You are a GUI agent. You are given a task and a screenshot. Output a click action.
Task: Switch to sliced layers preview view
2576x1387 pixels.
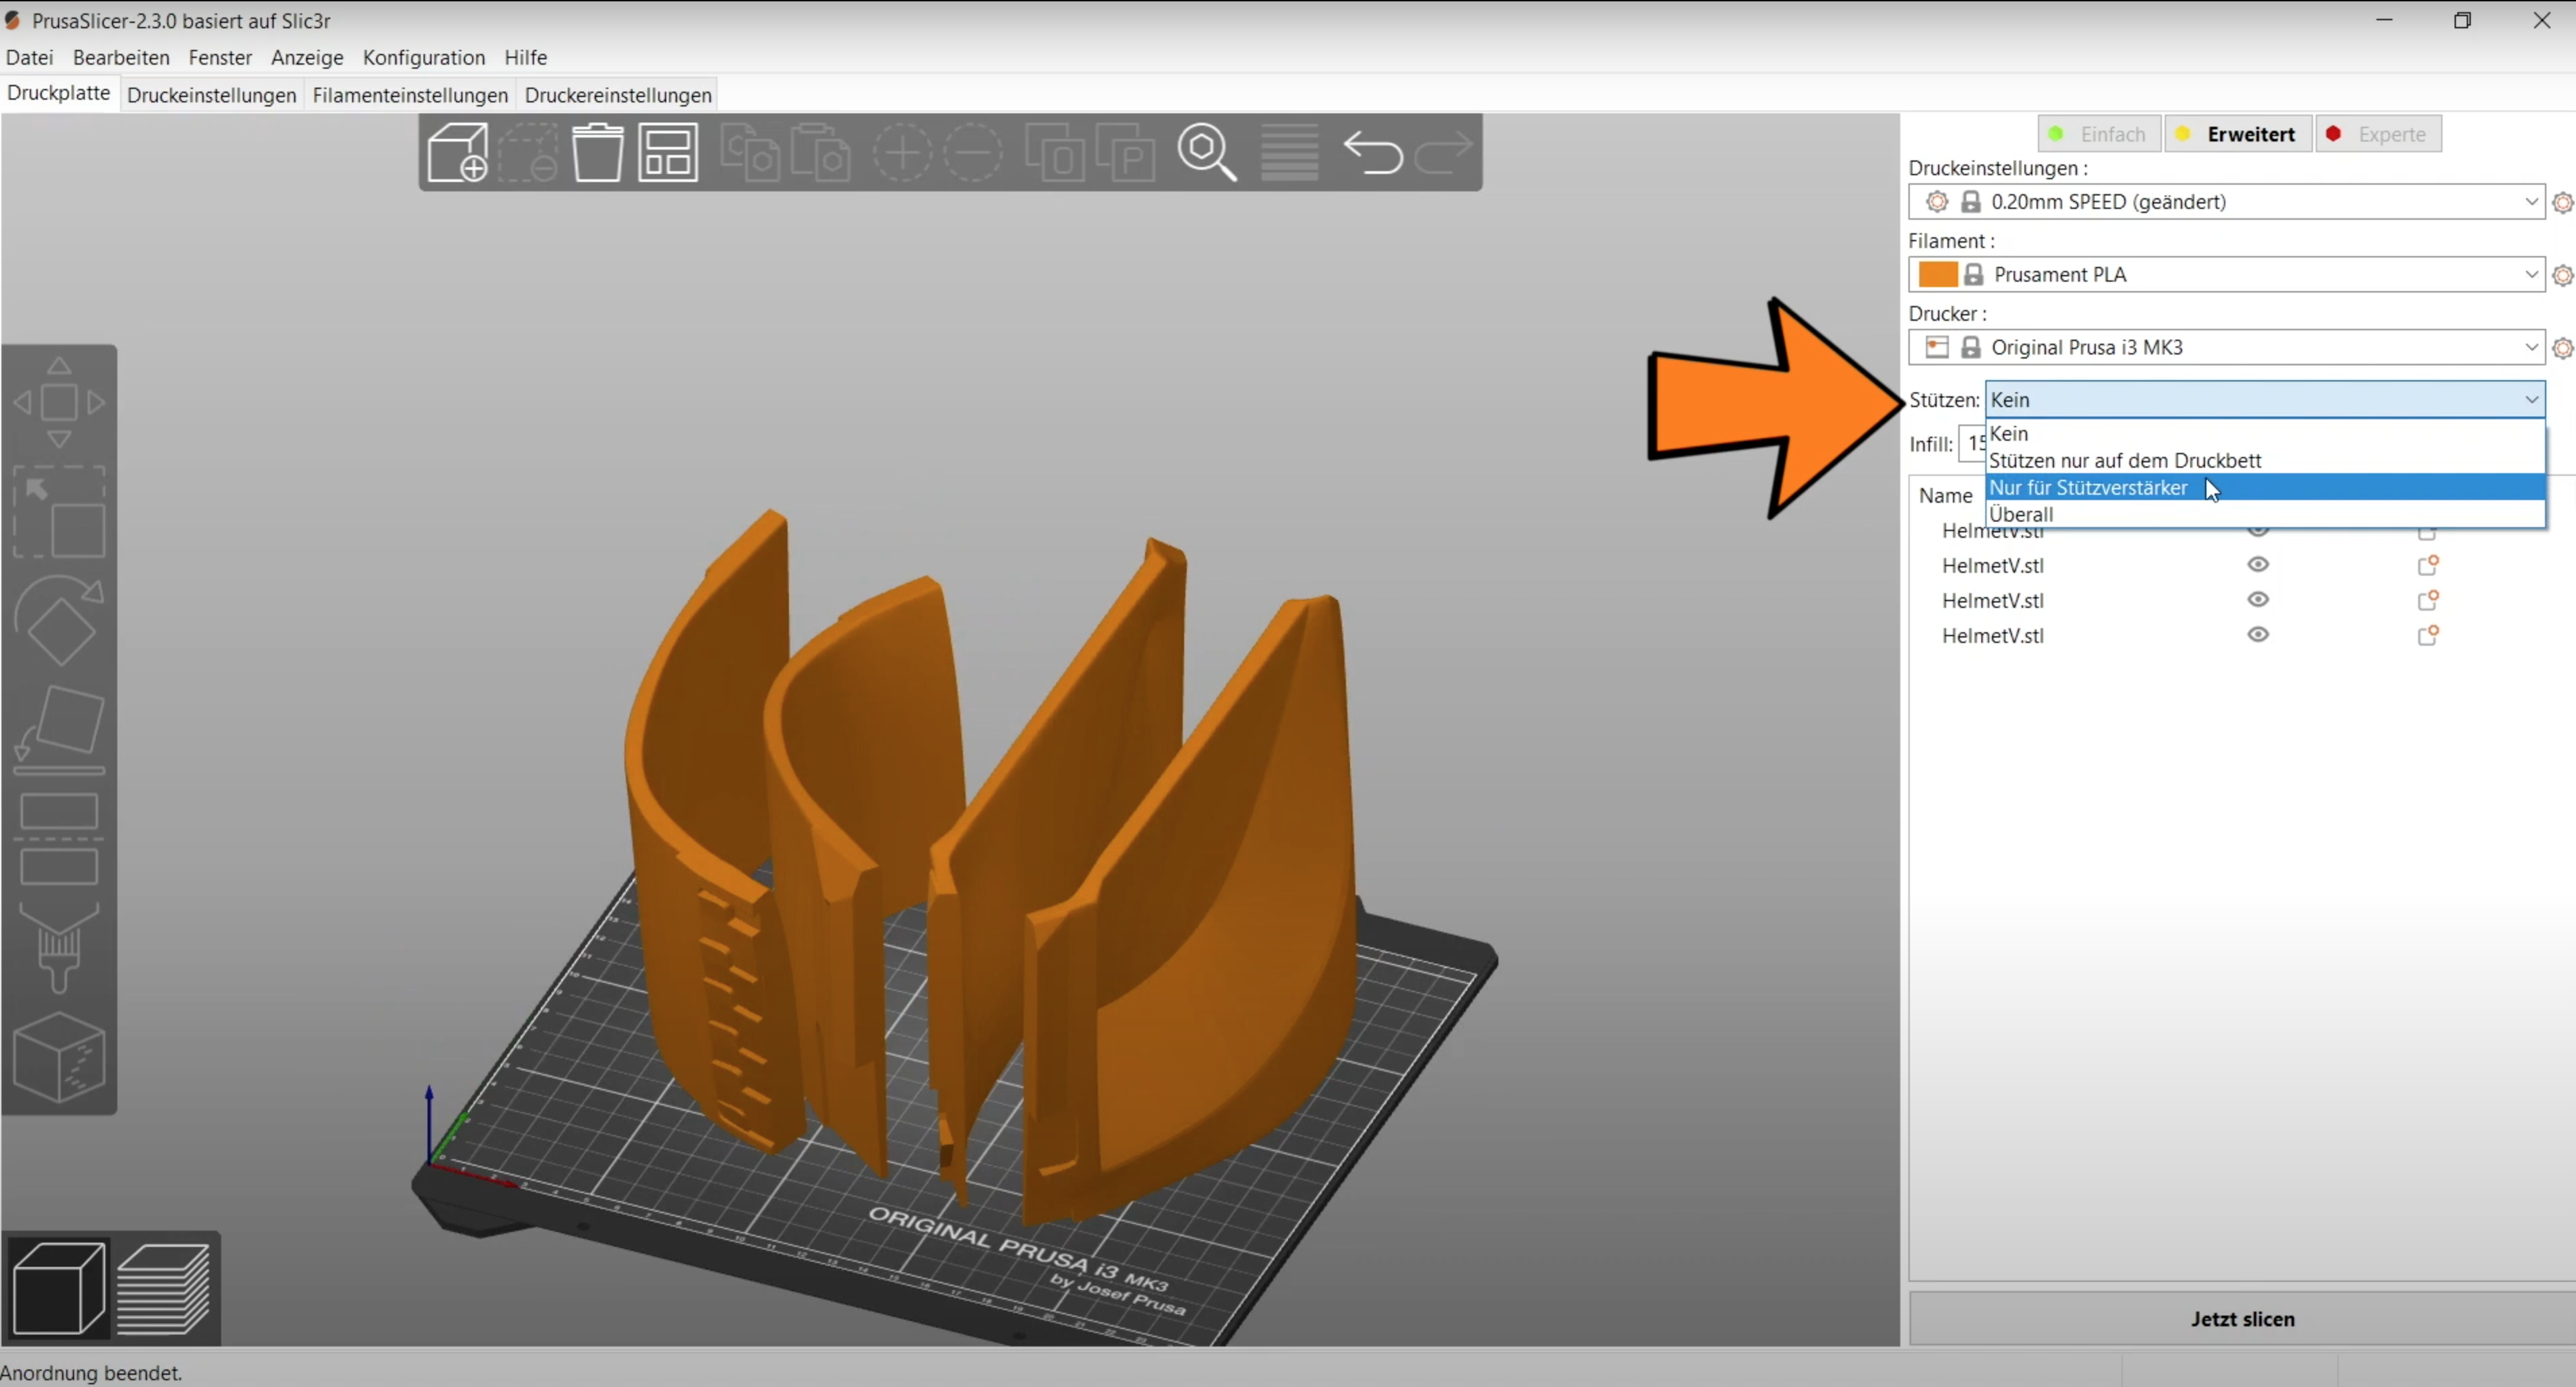164,1288
